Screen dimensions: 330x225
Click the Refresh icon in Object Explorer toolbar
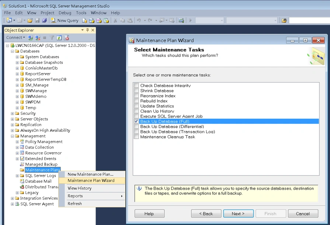pyautogui.click(x=59, y=38)
